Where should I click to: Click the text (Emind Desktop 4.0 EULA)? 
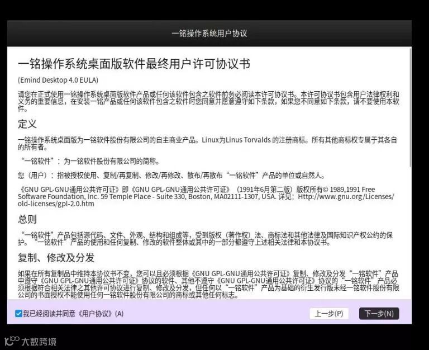click(58, 81)
